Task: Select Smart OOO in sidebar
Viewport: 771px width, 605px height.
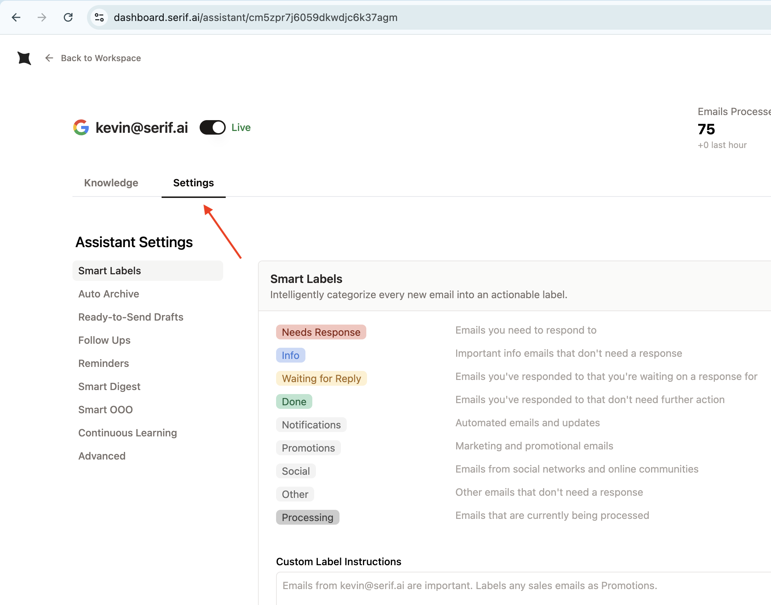Action: (x=105, y=410)
